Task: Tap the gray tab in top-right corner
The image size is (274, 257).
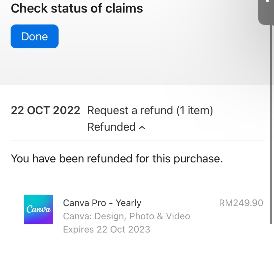Action: point(266,13)
